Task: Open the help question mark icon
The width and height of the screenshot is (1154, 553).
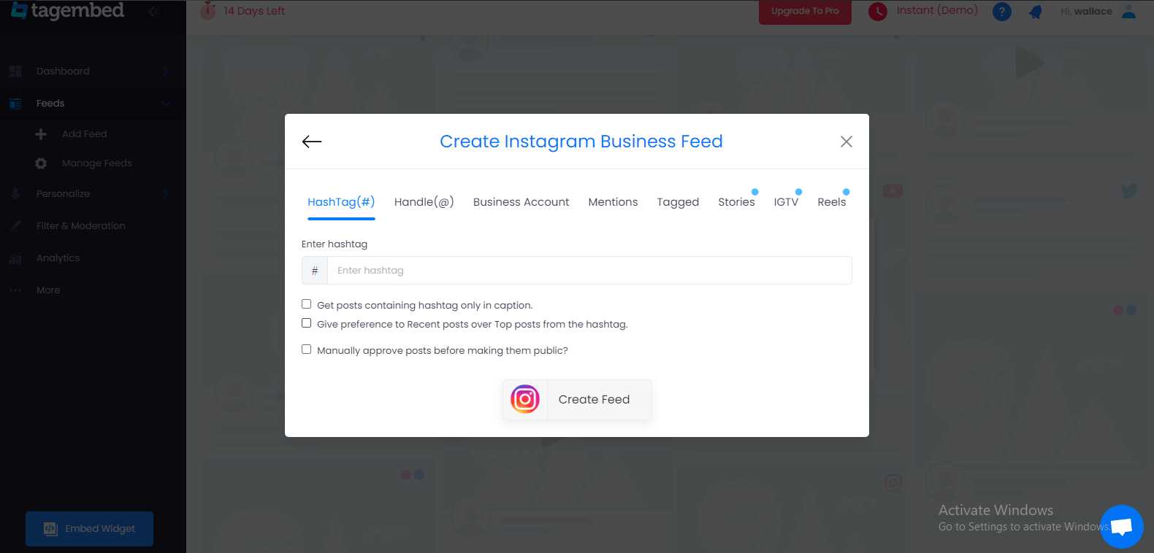Action: (x=1002, y=12)
